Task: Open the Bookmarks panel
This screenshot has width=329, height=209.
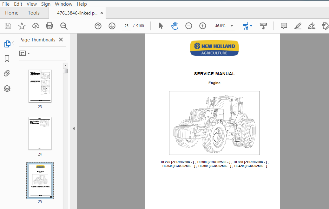Action: [7, 59]
